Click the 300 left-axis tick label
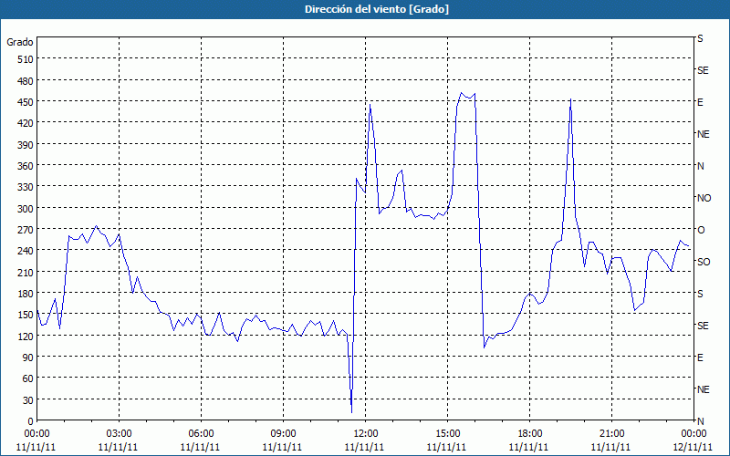Viewport: 730px width, 456px height. tap(26, 208)
